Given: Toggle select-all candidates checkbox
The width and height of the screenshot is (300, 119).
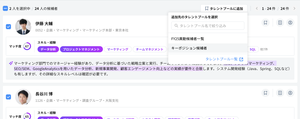Looking at the screenshot, I should click(x=5, y=9).
